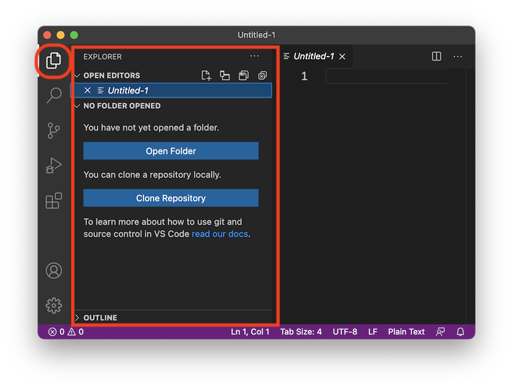Open Run and Debug view
The width and height of the screenshot is (513, 389).
coord(54,166)
